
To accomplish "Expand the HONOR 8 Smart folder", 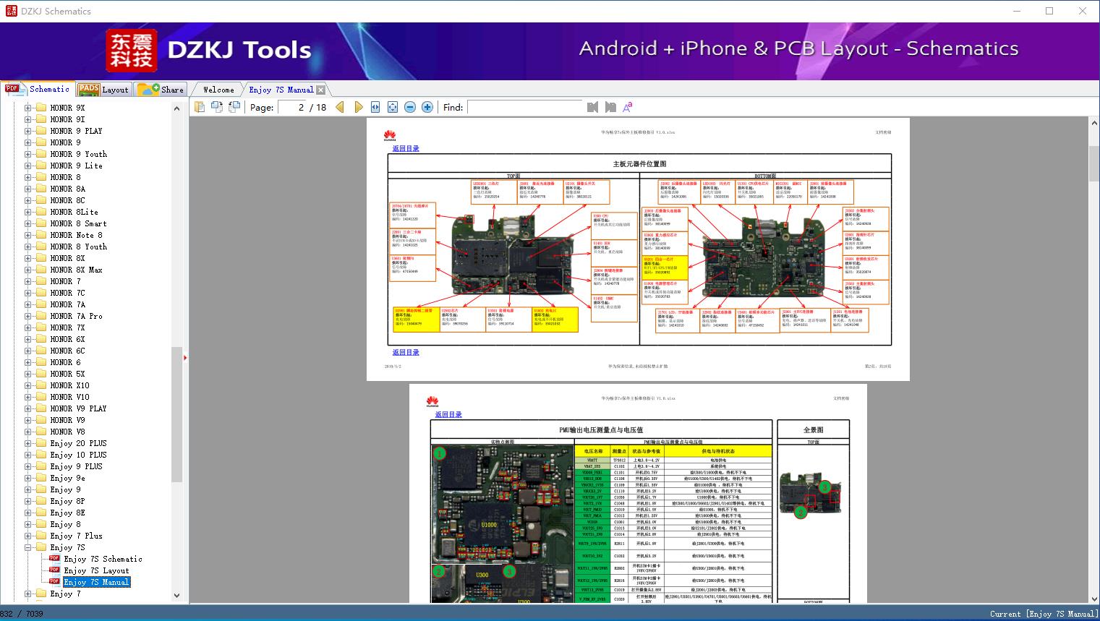I will tap(28, 223).
